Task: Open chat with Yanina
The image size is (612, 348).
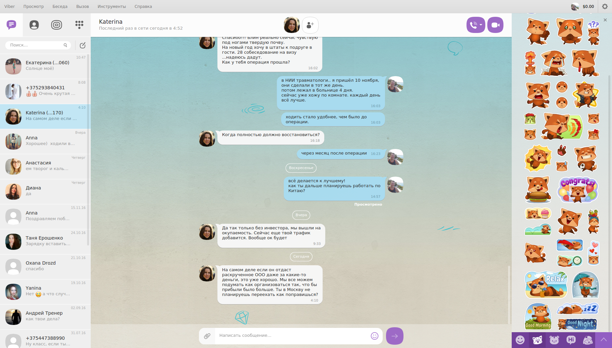Action: (45, 292)
